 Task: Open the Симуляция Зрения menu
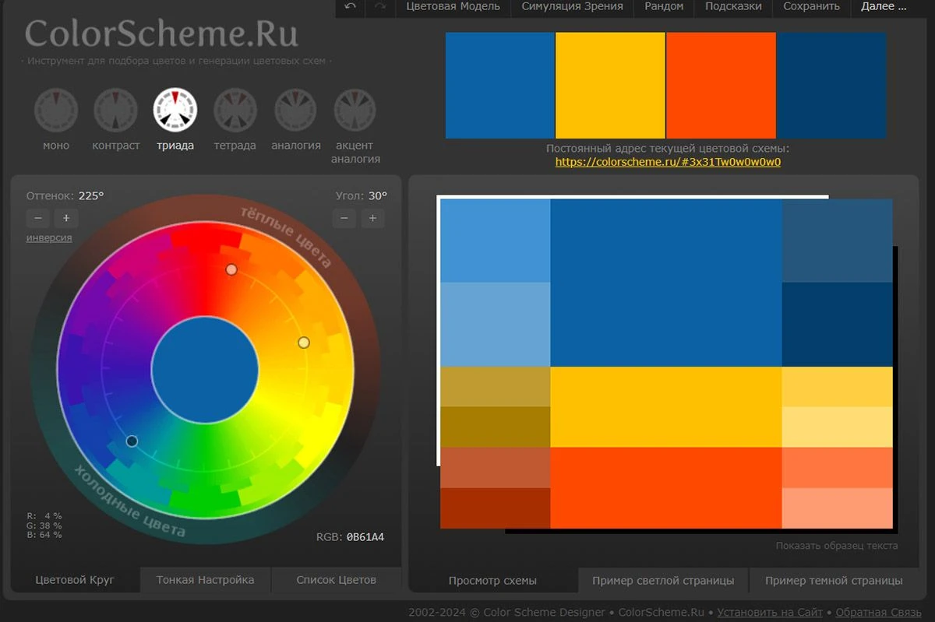(x=573, y=6)
